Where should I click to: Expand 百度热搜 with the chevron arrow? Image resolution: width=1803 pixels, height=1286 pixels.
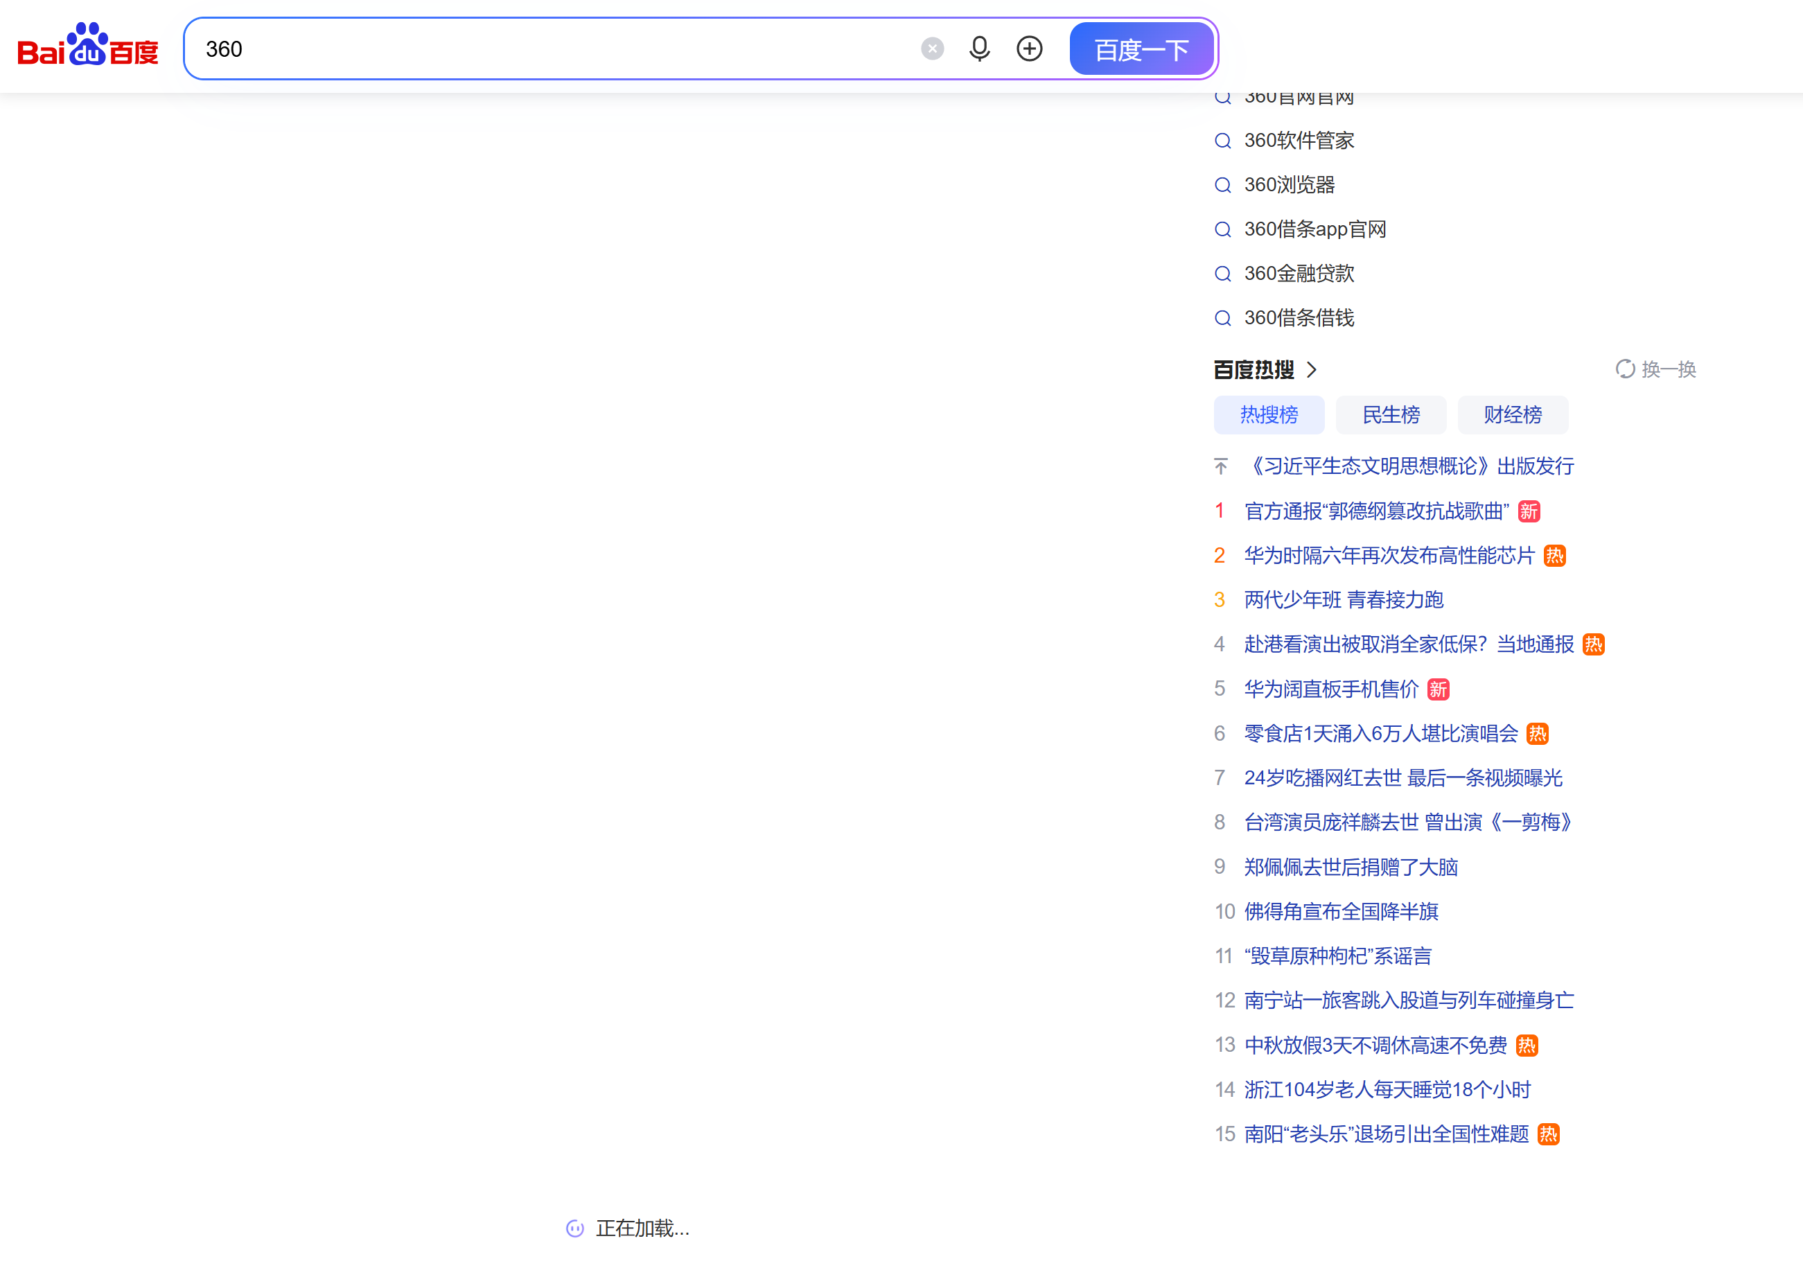point(1312,370)
